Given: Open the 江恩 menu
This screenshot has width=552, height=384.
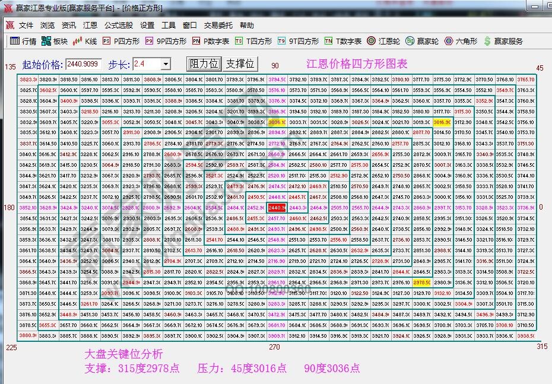Looking at the screenshot, I should point(90,26).
